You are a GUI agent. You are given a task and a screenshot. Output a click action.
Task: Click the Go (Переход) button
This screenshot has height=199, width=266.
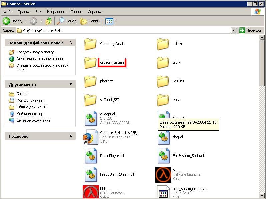click(250, 31)
